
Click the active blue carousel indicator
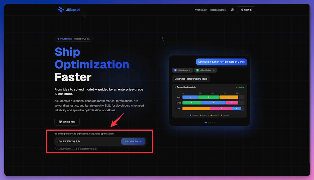[206, 123]
